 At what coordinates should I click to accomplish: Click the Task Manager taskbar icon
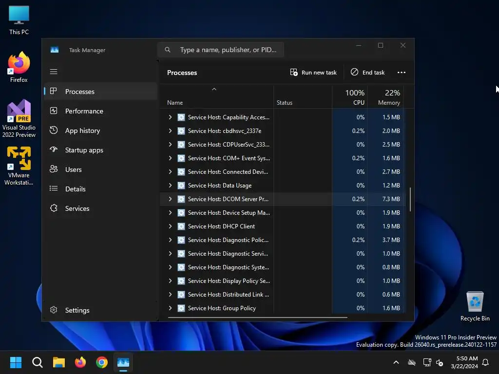pos(123,362)
